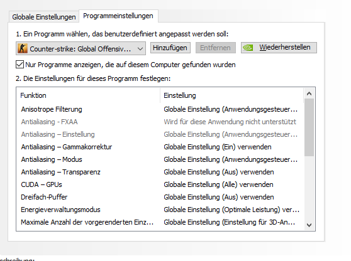Image resolution: width=351 pixels, height=261 pixels.
Task: Select the Antialiasing – Einstellung row
Action: pos(160,134)
